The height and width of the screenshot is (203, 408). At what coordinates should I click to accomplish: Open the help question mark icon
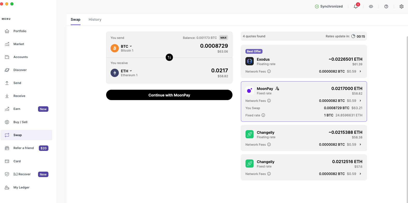tap(386, 6)
